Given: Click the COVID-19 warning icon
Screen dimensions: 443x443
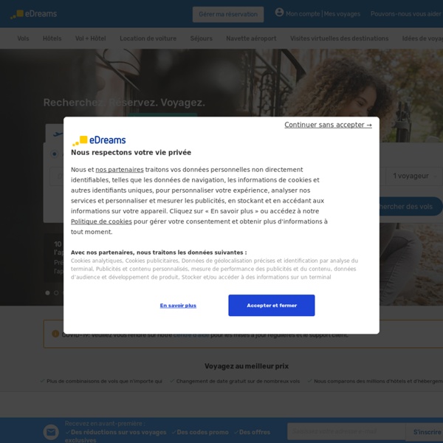Looking at the screenshot, I should (x=55, y=334).
